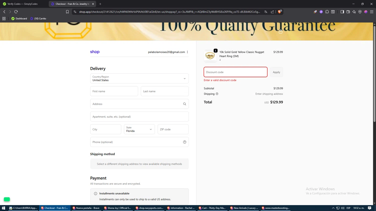The image size is (376, 211).
Task: Click the ZIP code field
Action: click(173, 129)
